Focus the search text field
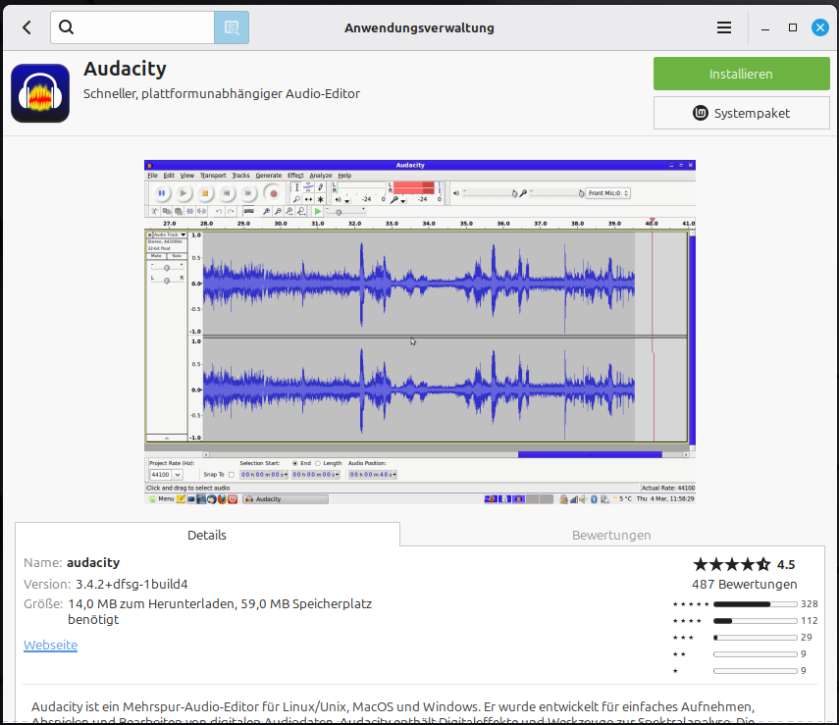 (132, 27)
